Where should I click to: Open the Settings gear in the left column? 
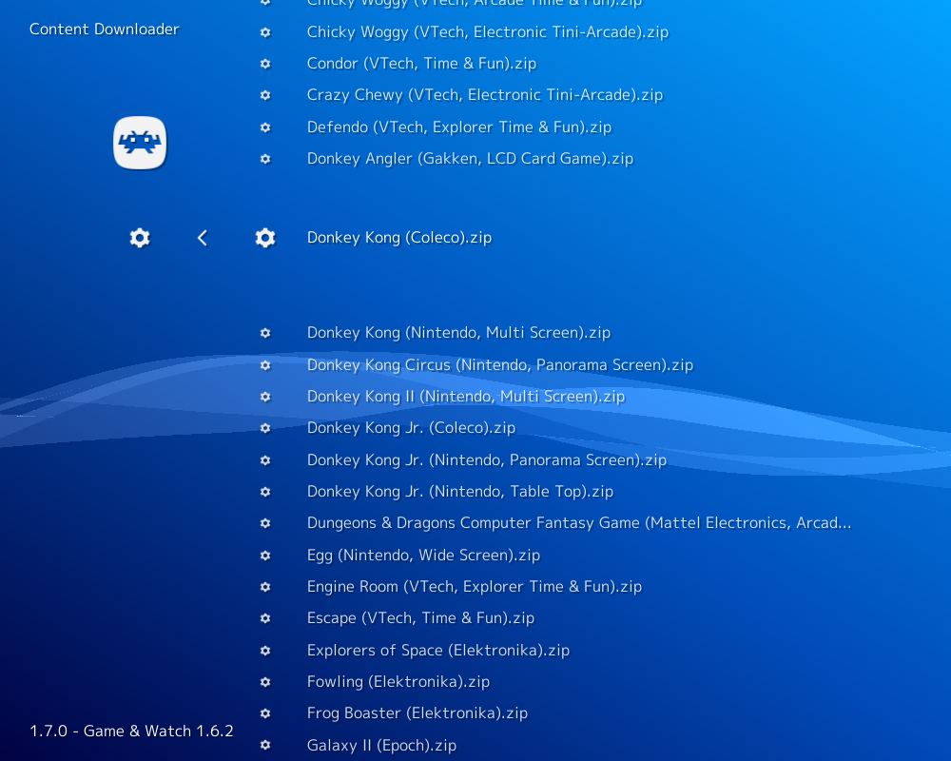click(x=140, y=237)
